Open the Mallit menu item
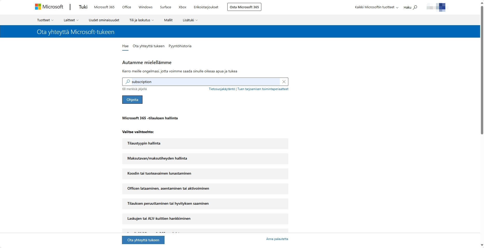Image resolution: width=484 pixels, height=248 pixels. (x=168, y=20)
